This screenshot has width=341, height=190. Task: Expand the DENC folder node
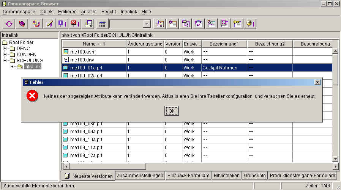5,48
